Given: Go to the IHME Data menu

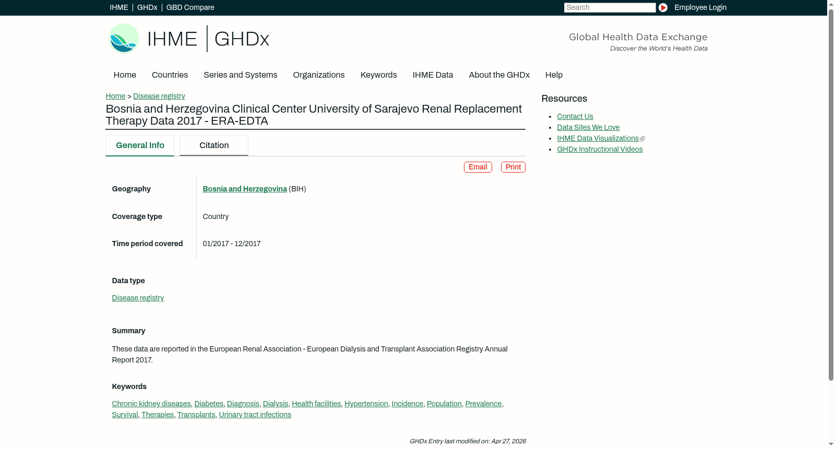Looking at the screenshot, I should 433,75.
